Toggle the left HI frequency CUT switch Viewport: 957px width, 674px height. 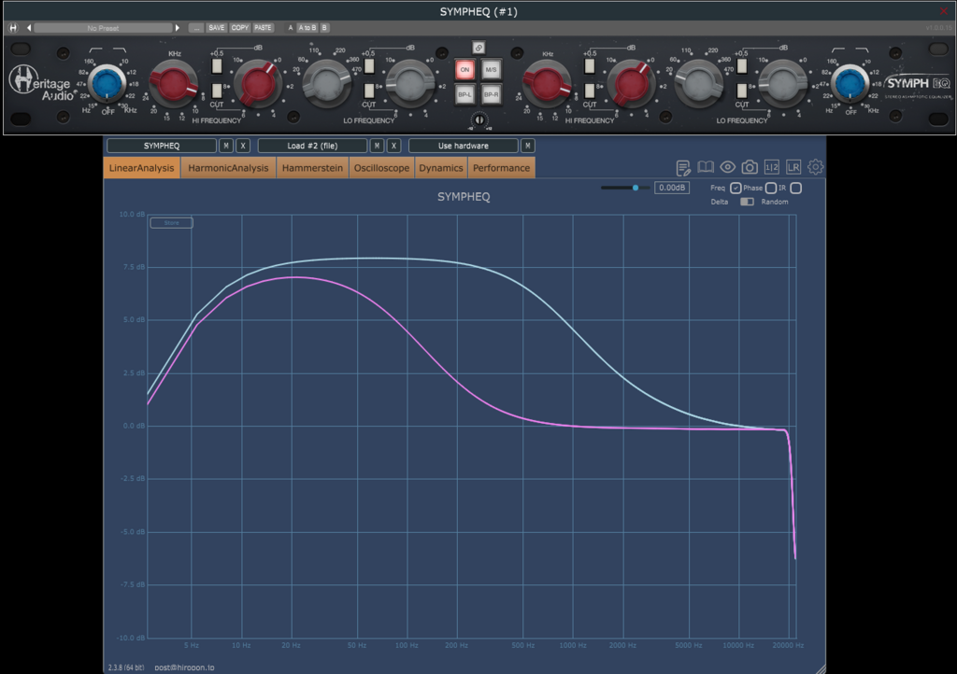pyautogui.click(x=217, y=91)
